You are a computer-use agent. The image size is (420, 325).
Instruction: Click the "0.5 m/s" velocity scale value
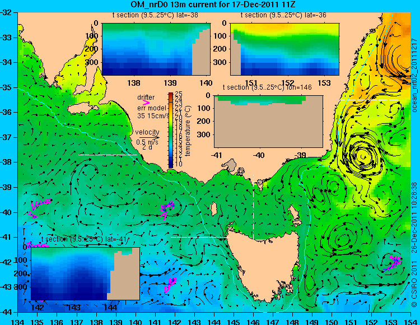(147, 142)
